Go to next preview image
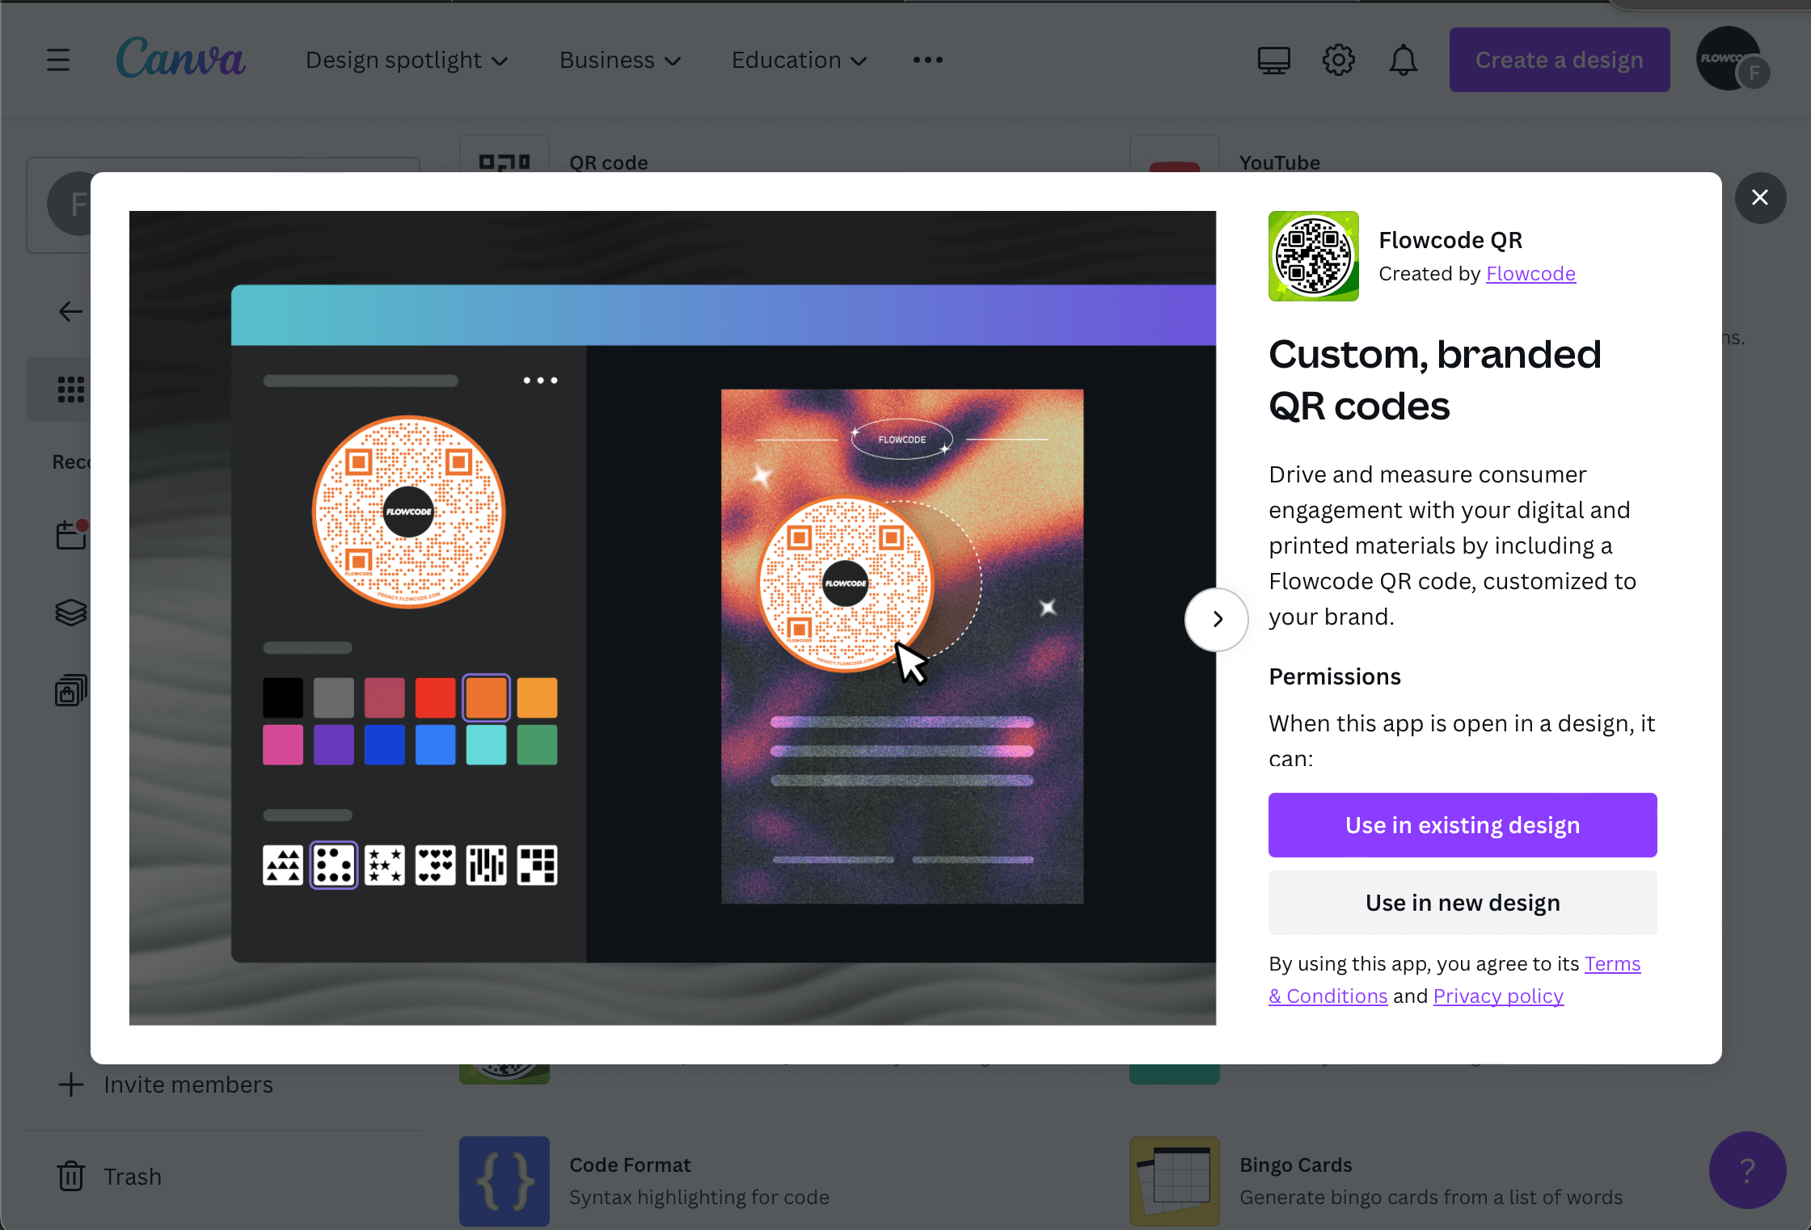The width and height of the screenshot is (1811, 1230). [1217, 619]
